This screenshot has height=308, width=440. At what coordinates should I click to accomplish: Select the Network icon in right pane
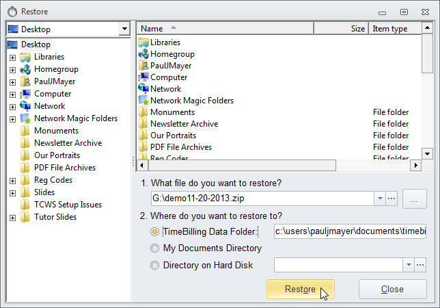click(143, 89)
